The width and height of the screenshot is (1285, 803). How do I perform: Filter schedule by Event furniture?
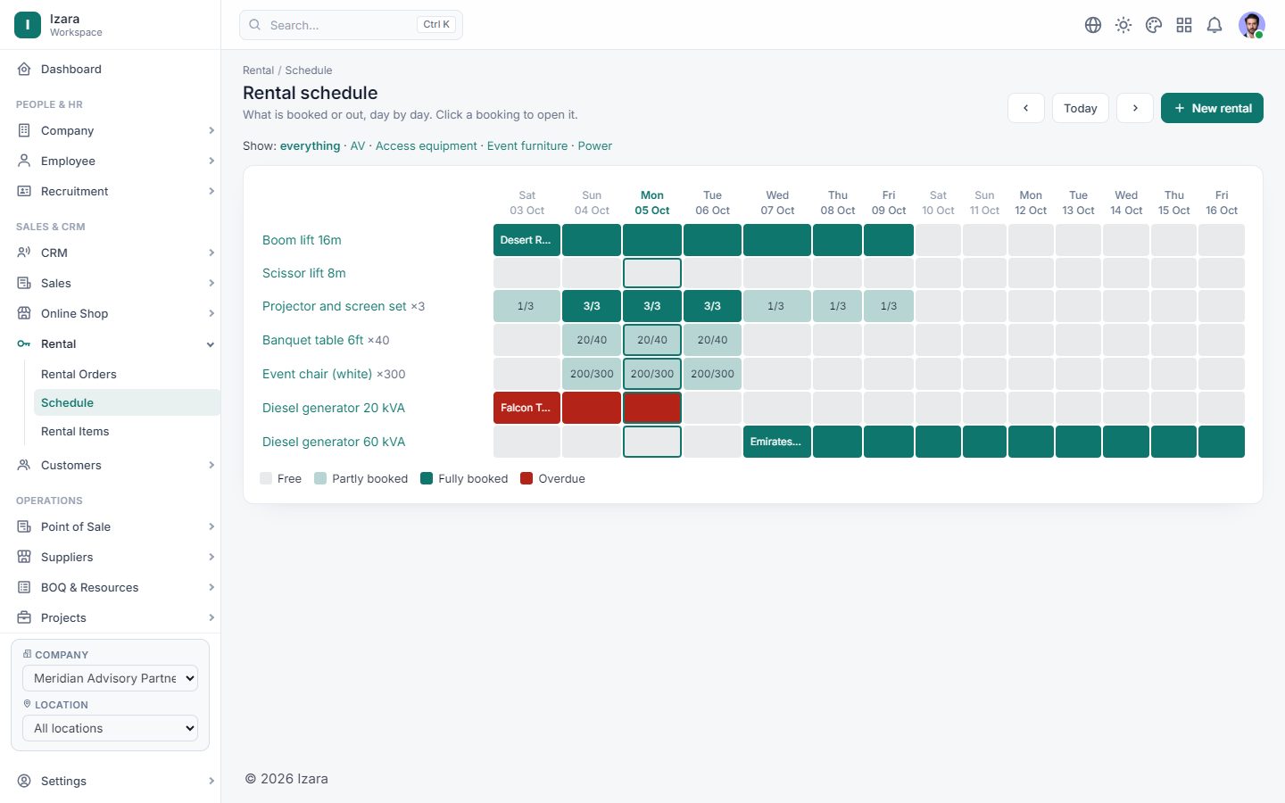527,145
